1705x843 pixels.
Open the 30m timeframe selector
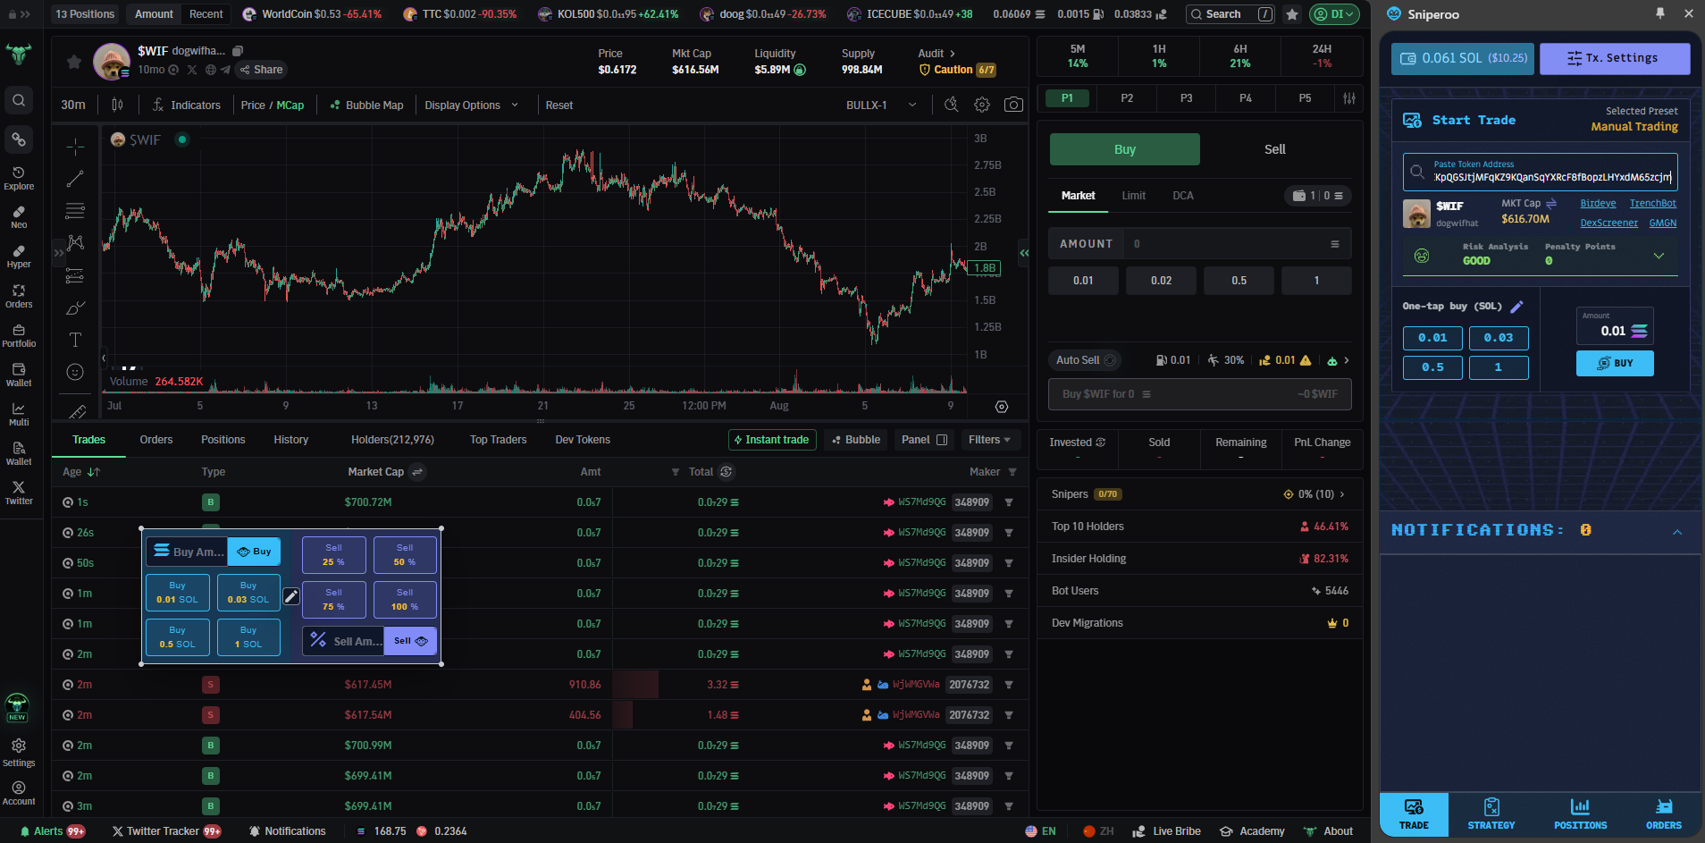73,105
